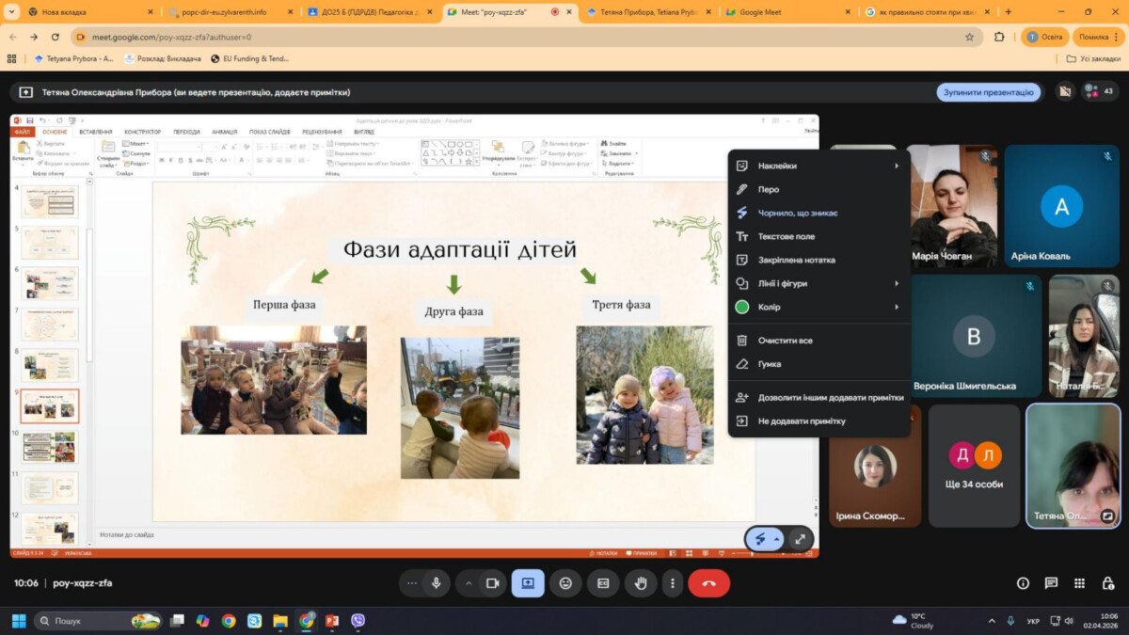
Task: Raise hand in the meeting toolbar
Action: click(641, 583)
